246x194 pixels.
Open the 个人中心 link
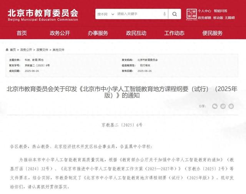tap(204, 11)
